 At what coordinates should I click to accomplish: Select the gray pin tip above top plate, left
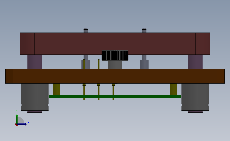click(86, 30)
